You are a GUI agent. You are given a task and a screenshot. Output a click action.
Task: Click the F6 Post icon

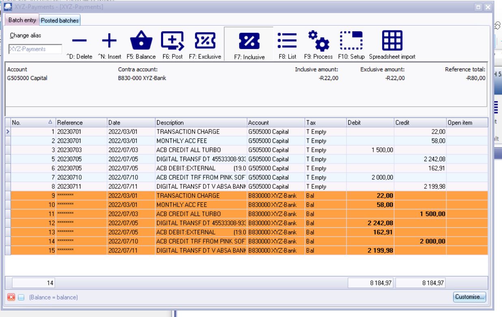(172, 41)
